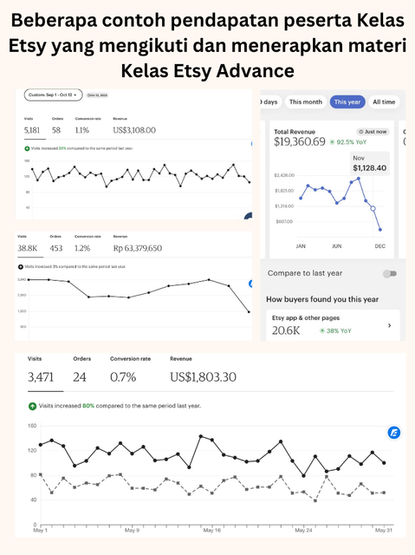Click the hollow Nov data point on revenue chart
Viewport: 415px width, 555px height.
point(373,208)
